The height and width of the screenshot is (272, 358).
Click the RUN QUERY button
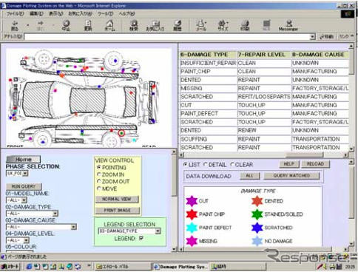click(24, 186)
